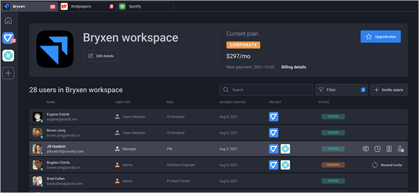Viewport: 419px width, 193px height.
Task: Click the message icon in Jill Huettich's row
Action: pyautogui.click(x=365, y=149)
